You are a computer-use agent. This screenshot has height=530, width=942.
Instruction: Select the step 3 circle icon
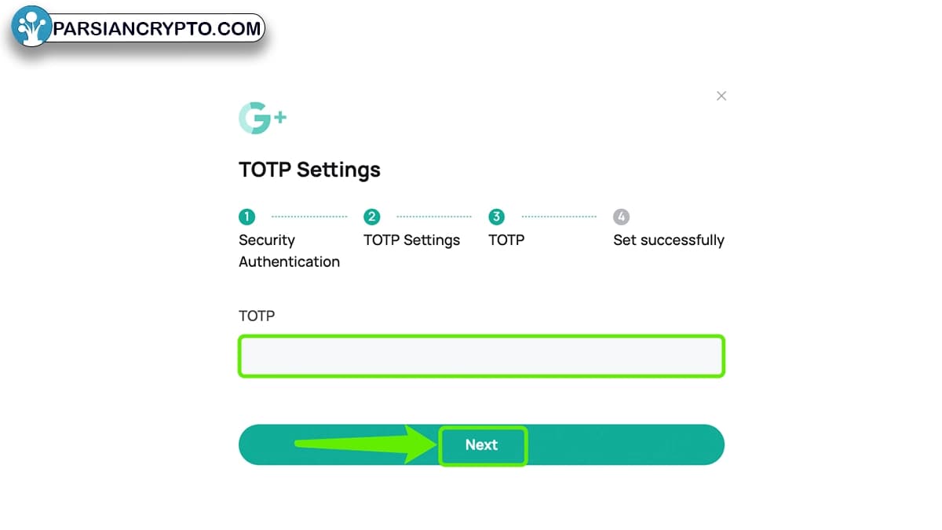click(496, 217)
